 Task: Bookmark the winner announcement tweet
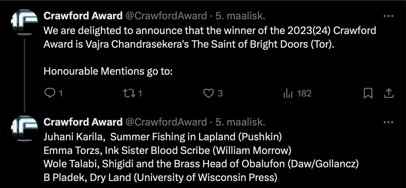[x=368, y=93]
